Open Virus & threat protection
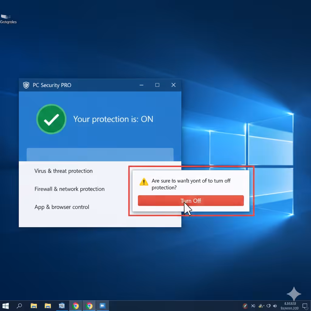Viewport: 311px width, 311px height. click(63, 171)
